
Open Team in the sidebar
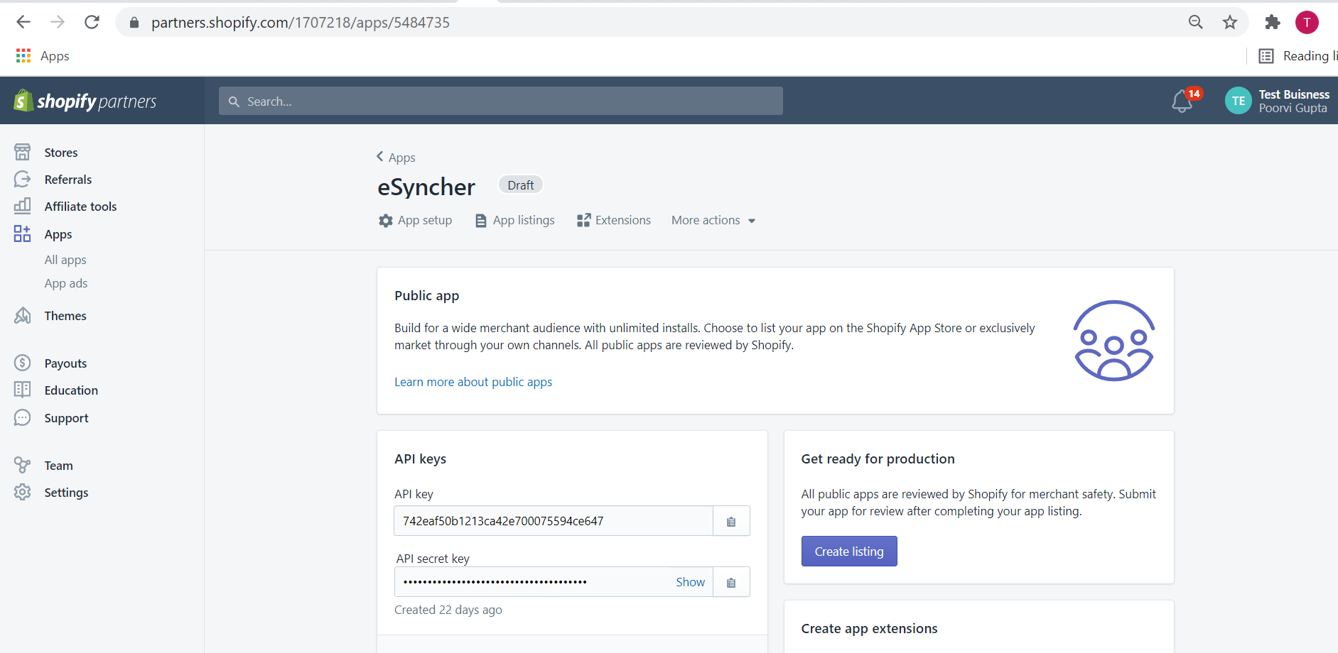click(58, 466)
